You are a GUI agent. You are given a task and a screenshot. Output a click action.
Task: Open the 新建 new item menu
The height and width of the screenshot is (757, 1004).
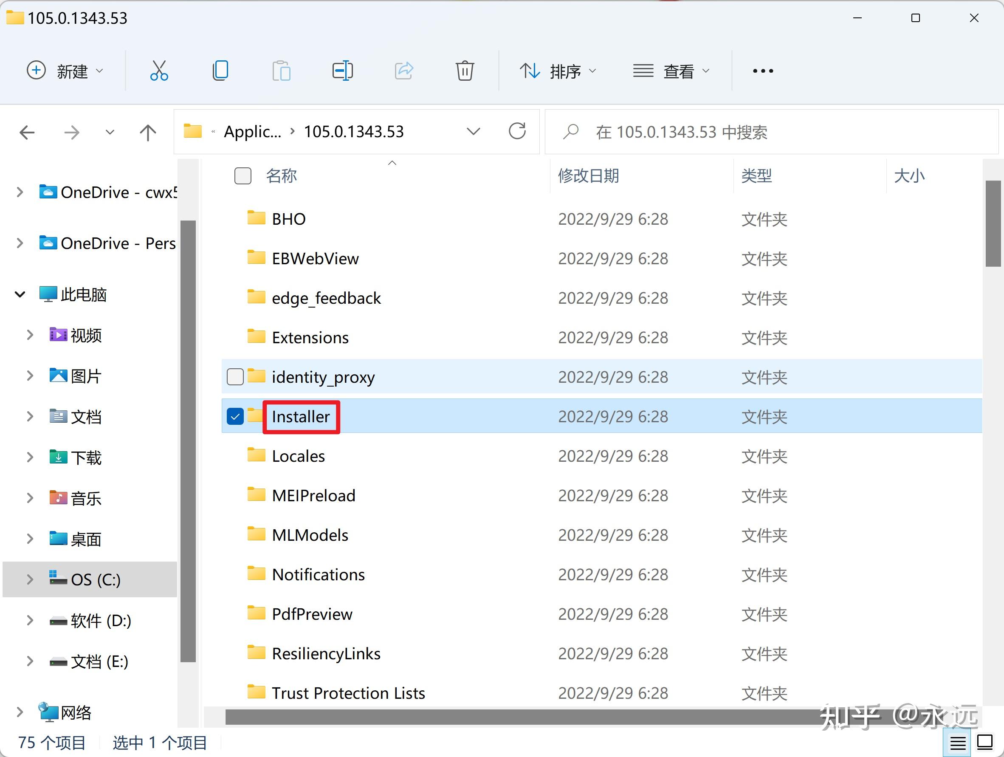[x=65, y=71]
